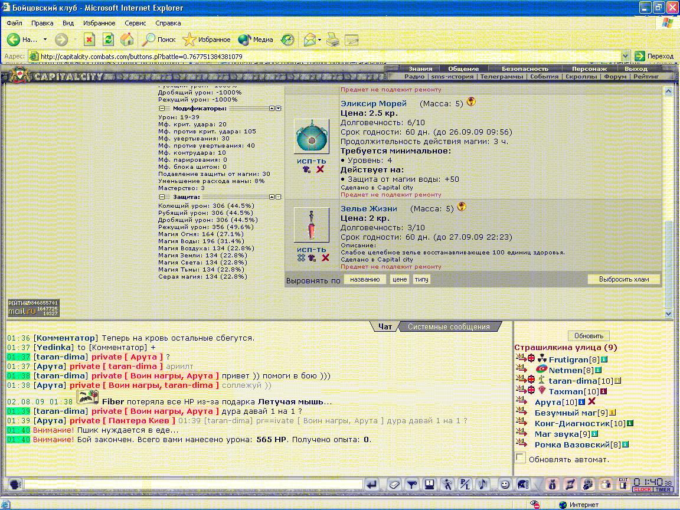Click the down arrow on Защита header
Screen dimensions: 680x510
point(279,197)
